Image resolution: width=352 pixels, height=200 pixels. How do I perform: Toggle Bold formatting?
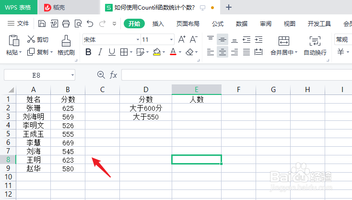tap(88, 52)
